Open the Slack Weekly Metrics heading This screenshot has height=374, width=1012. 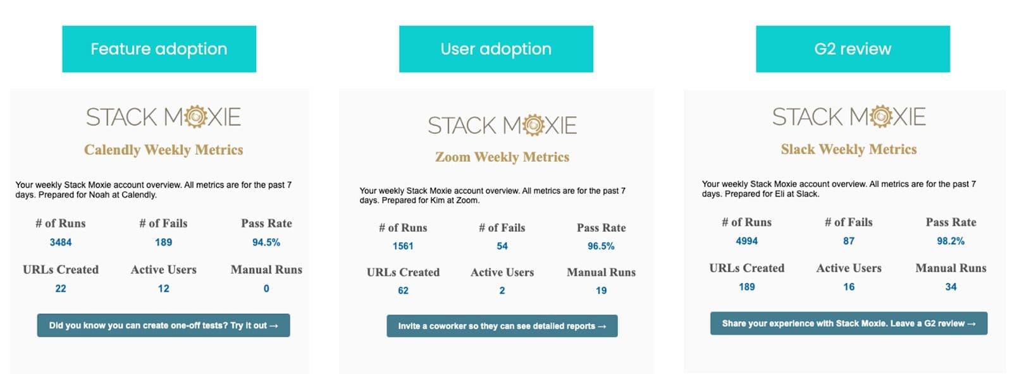(848, 149)
